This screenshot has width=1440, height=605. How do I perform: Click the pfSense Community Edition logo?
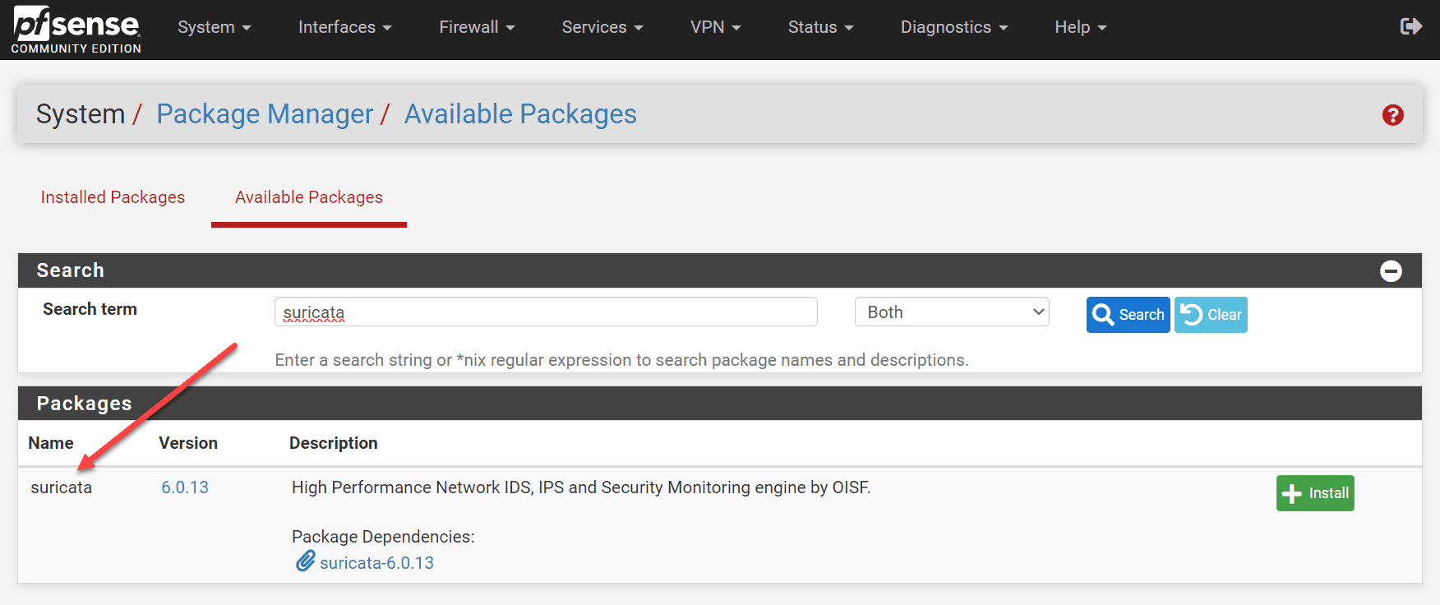pos(76,30)
